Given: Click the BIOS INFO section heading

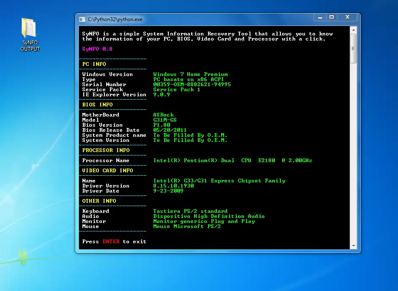Looking at the screenshot, I should (x=97, y=105).
